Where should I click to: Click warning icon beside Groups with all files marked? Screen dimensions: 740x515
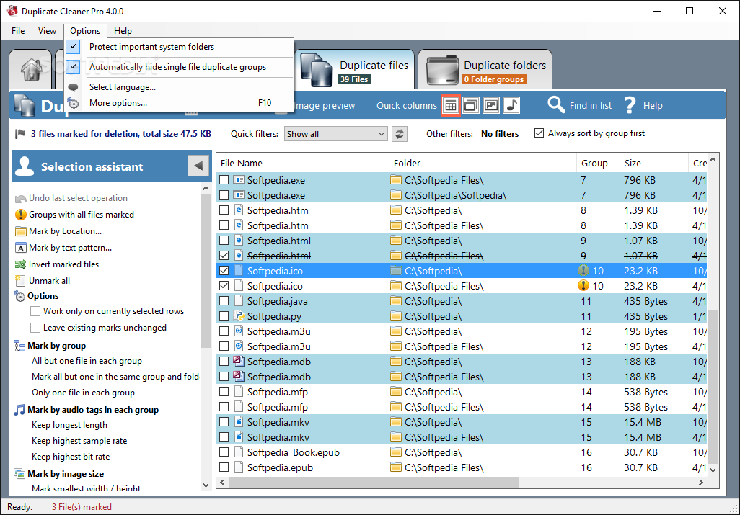tap(20, 215)
